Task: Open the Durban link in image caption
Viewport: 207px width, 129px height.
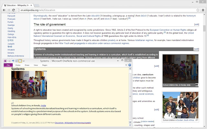Action: pos(180,120)
